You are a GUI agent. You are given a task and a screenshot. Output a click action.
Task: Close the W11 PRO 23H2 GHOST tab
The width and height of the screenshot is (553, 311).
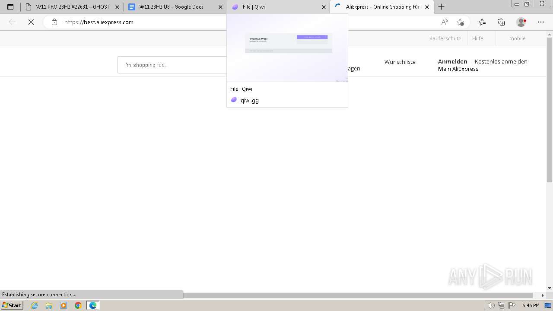(x=117, y=7)
